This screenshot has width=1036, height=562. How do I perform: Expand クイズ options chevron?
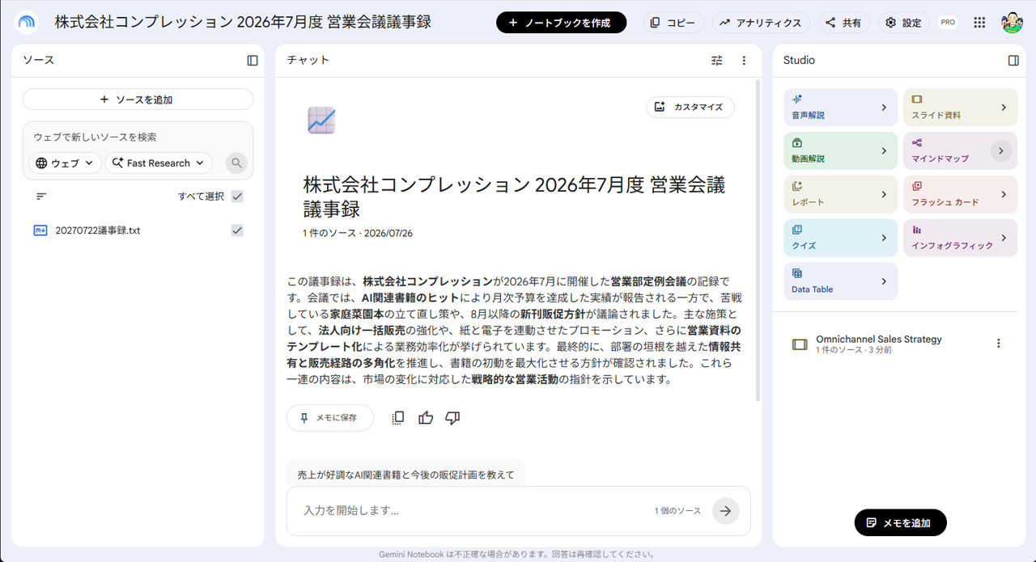click(884, 238)
